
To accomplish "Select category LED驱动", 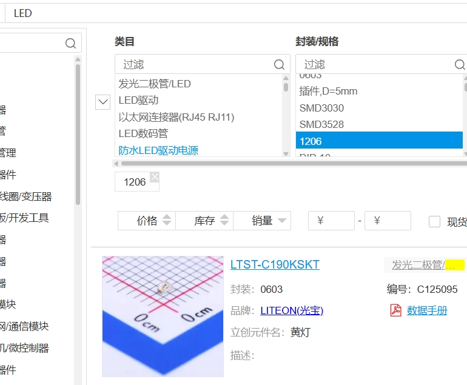I will pyautogui.click(x=138, y=101).
